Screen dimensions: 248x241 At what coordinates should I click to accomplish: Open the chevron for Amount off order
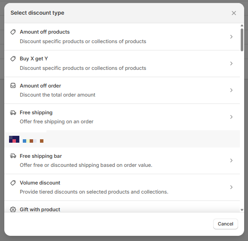(231, 90)
